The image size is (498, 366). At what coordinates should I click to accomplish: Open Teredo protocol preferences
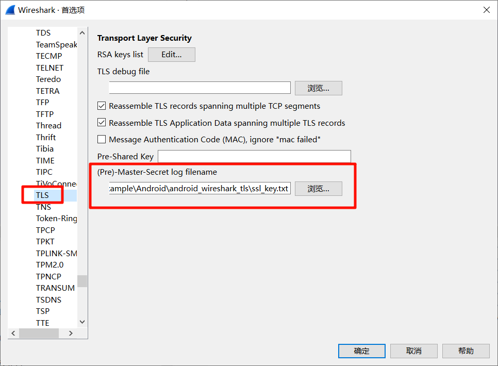pos(48,79)
